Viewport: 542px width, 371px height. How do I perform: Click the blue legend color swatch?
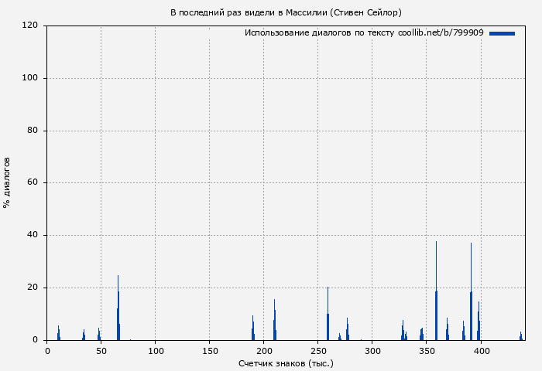[x=502, y=33]
